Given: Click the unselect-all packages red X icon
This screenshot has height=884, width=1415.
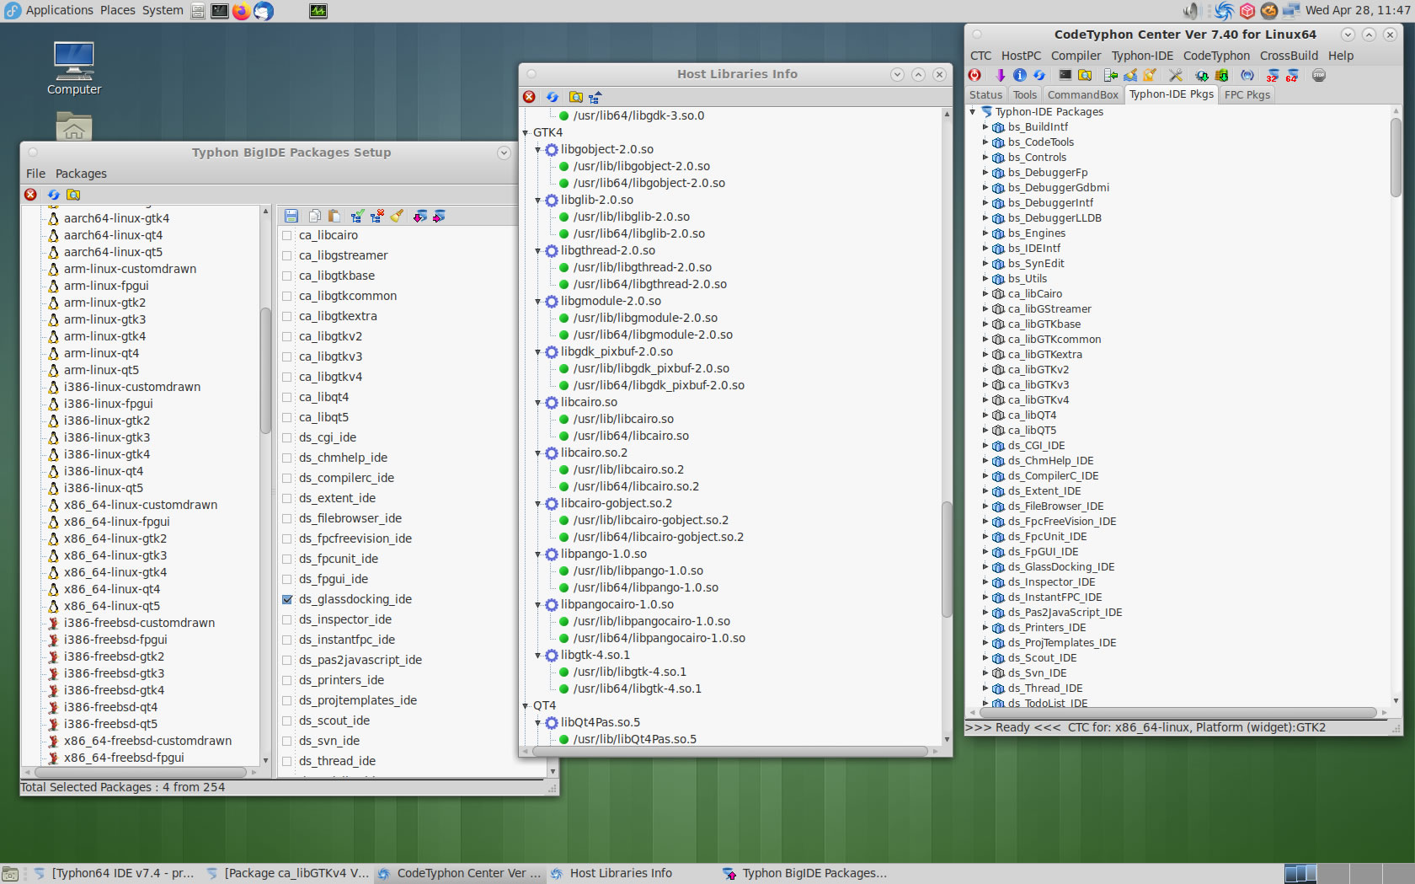Looking at the screenshot, I should tap(376, 217).
